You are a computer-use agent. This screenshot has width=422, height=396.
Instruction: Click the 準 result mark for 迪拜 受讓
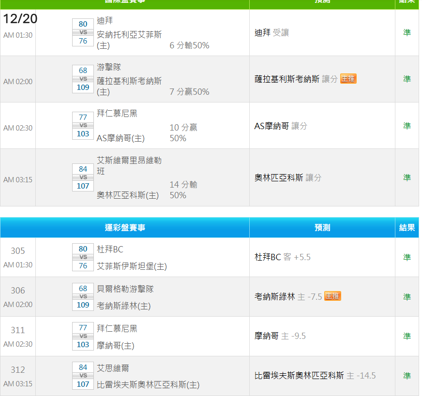[407, 32]
